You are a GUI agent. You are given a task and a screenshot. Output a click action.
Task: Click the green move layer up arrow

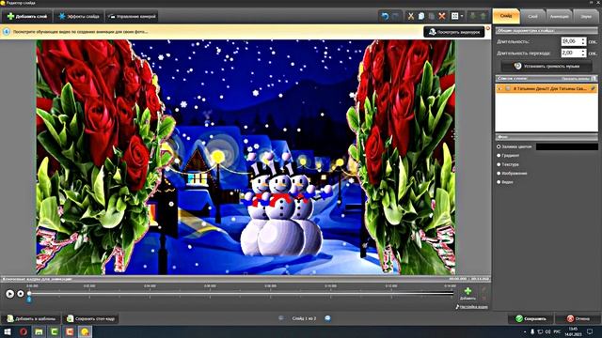click(483, 16)
